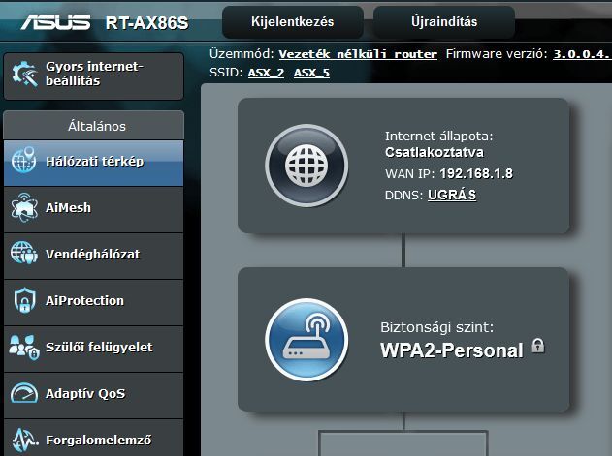Click the padlock next to WPA2-Personal
This screenshot has width=612, height=456.
[x=538, y=346]
